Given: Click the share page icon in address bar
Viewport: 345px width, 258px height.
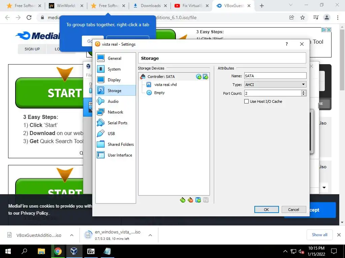Looking at the screenshot, I should coord(291,17).
